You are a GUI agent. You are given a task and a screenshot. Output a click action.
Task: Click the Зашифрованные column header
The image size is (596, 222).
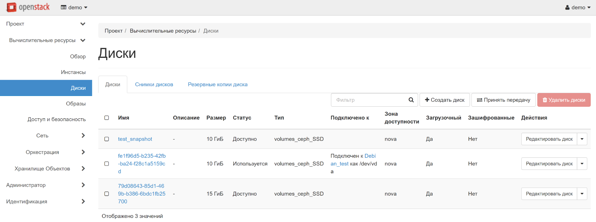tap(491, 118)
